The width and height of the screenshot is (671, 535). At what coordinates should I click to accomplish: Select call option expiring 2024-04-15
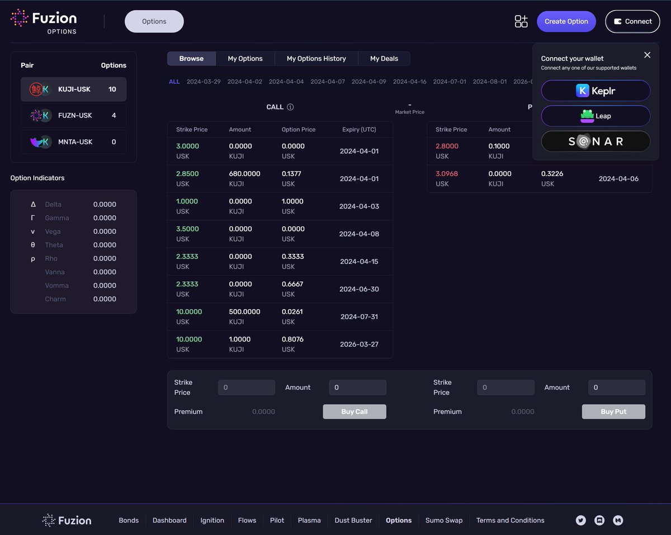click(x=280, y=262)
